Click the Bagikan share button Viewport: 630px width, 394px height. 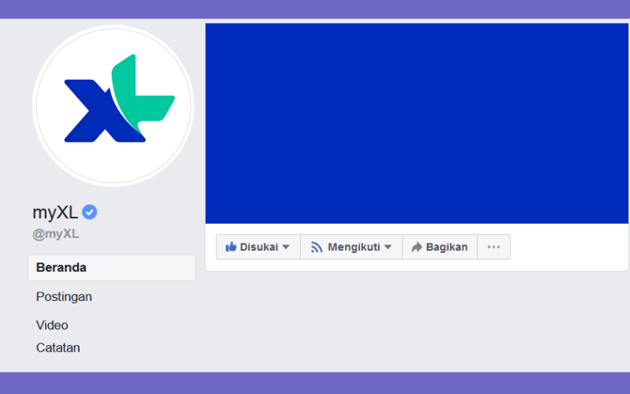click(439, 247)
